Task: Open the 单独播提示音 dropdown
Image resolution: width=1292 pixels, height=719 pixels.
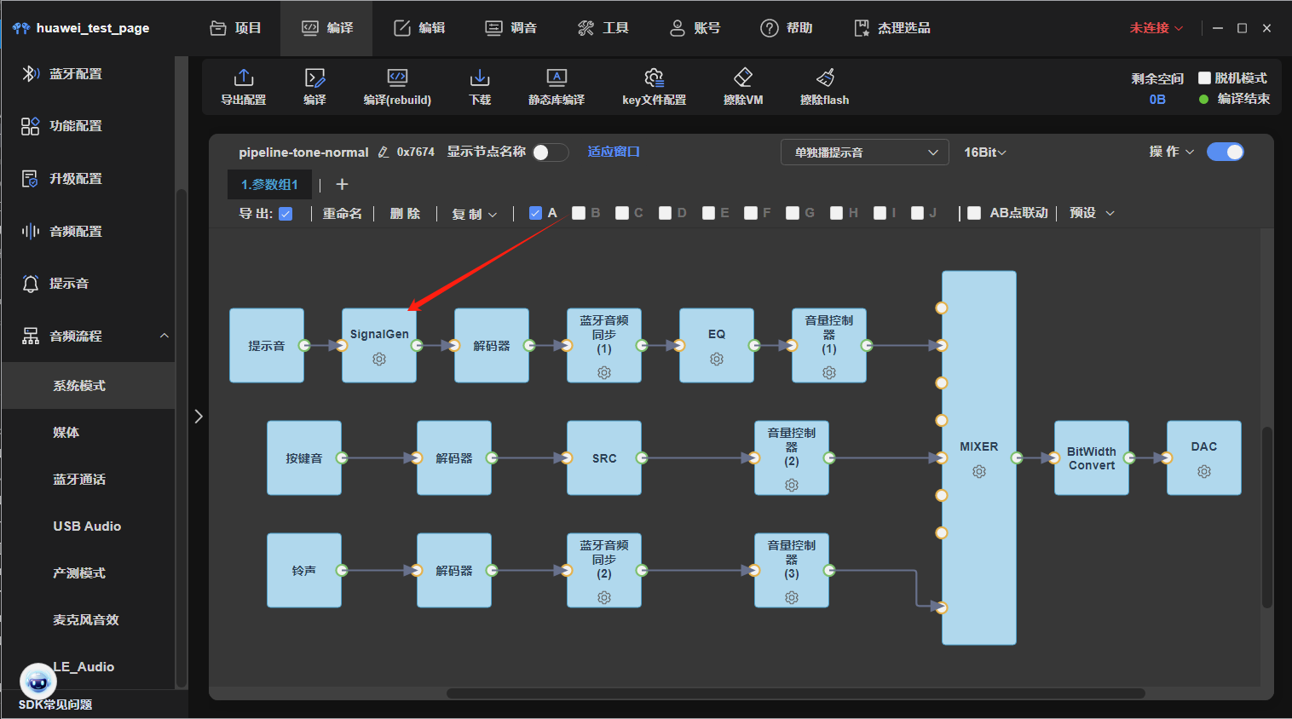Action: click(865, 152)
